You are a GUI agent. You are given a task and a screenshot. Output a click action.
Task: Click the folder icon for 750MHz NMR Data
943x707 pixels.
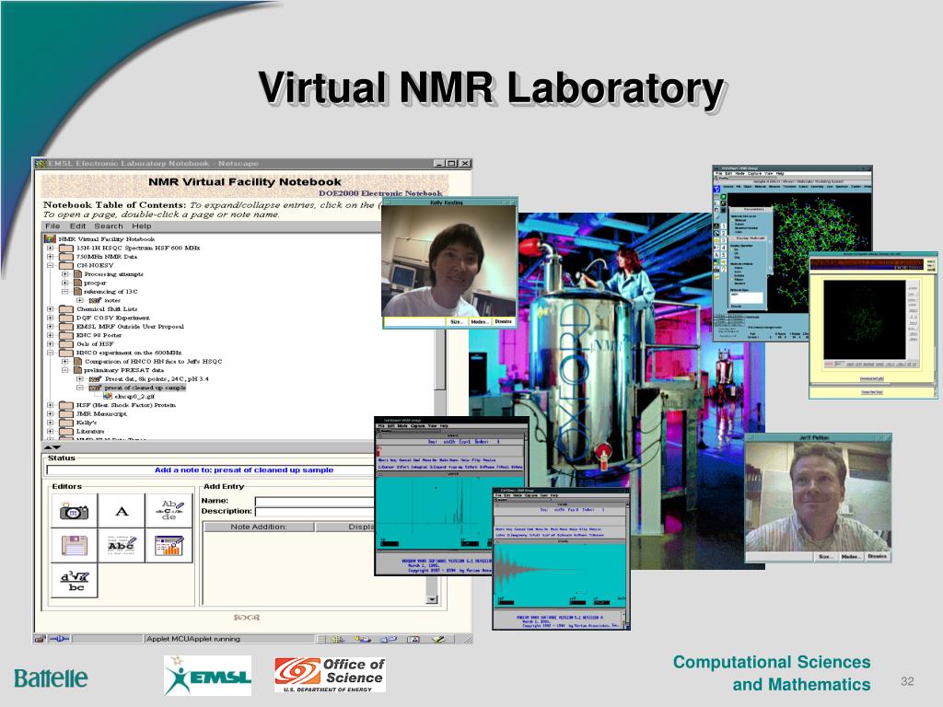66,257
